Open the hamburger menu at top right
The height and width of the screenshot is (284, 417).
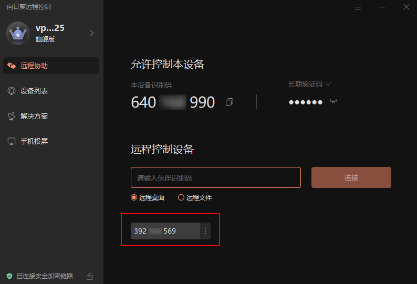coord(358,7)
